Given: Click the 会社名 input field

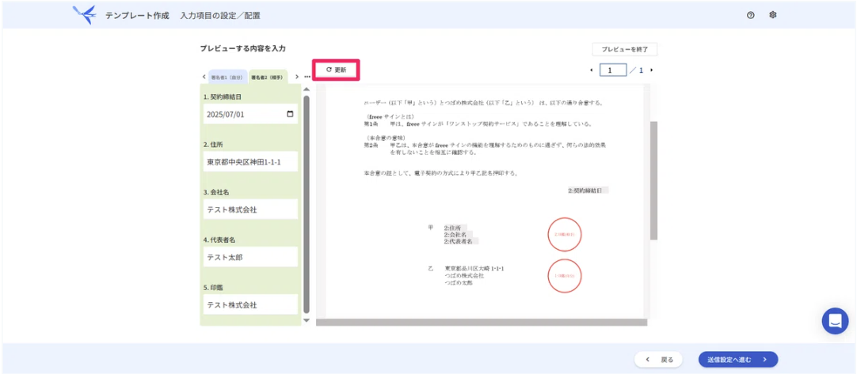Looking at the screenshot, I should click(x=250, y=209).
